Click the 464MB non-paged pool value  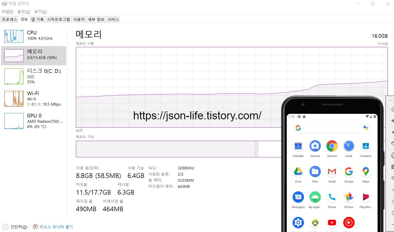[113, 209]
